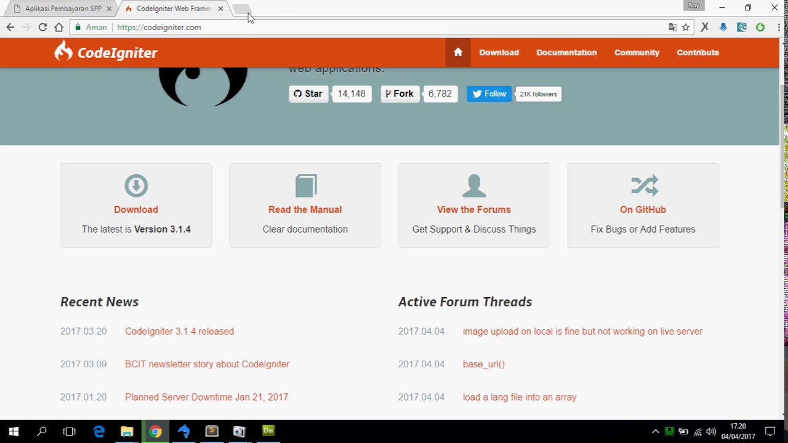Launch Microsoft Edge from the taskbar

tap(98, 432)
